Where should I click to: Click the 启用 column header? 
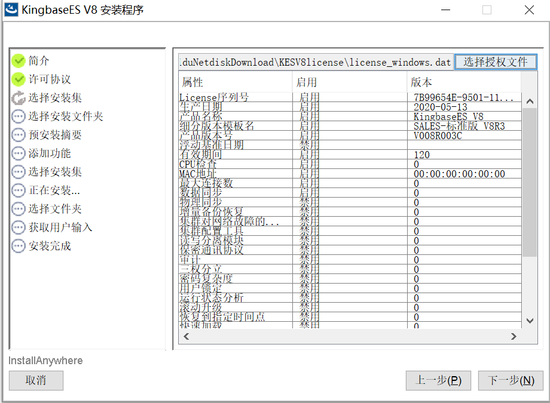tap(350, 82)
